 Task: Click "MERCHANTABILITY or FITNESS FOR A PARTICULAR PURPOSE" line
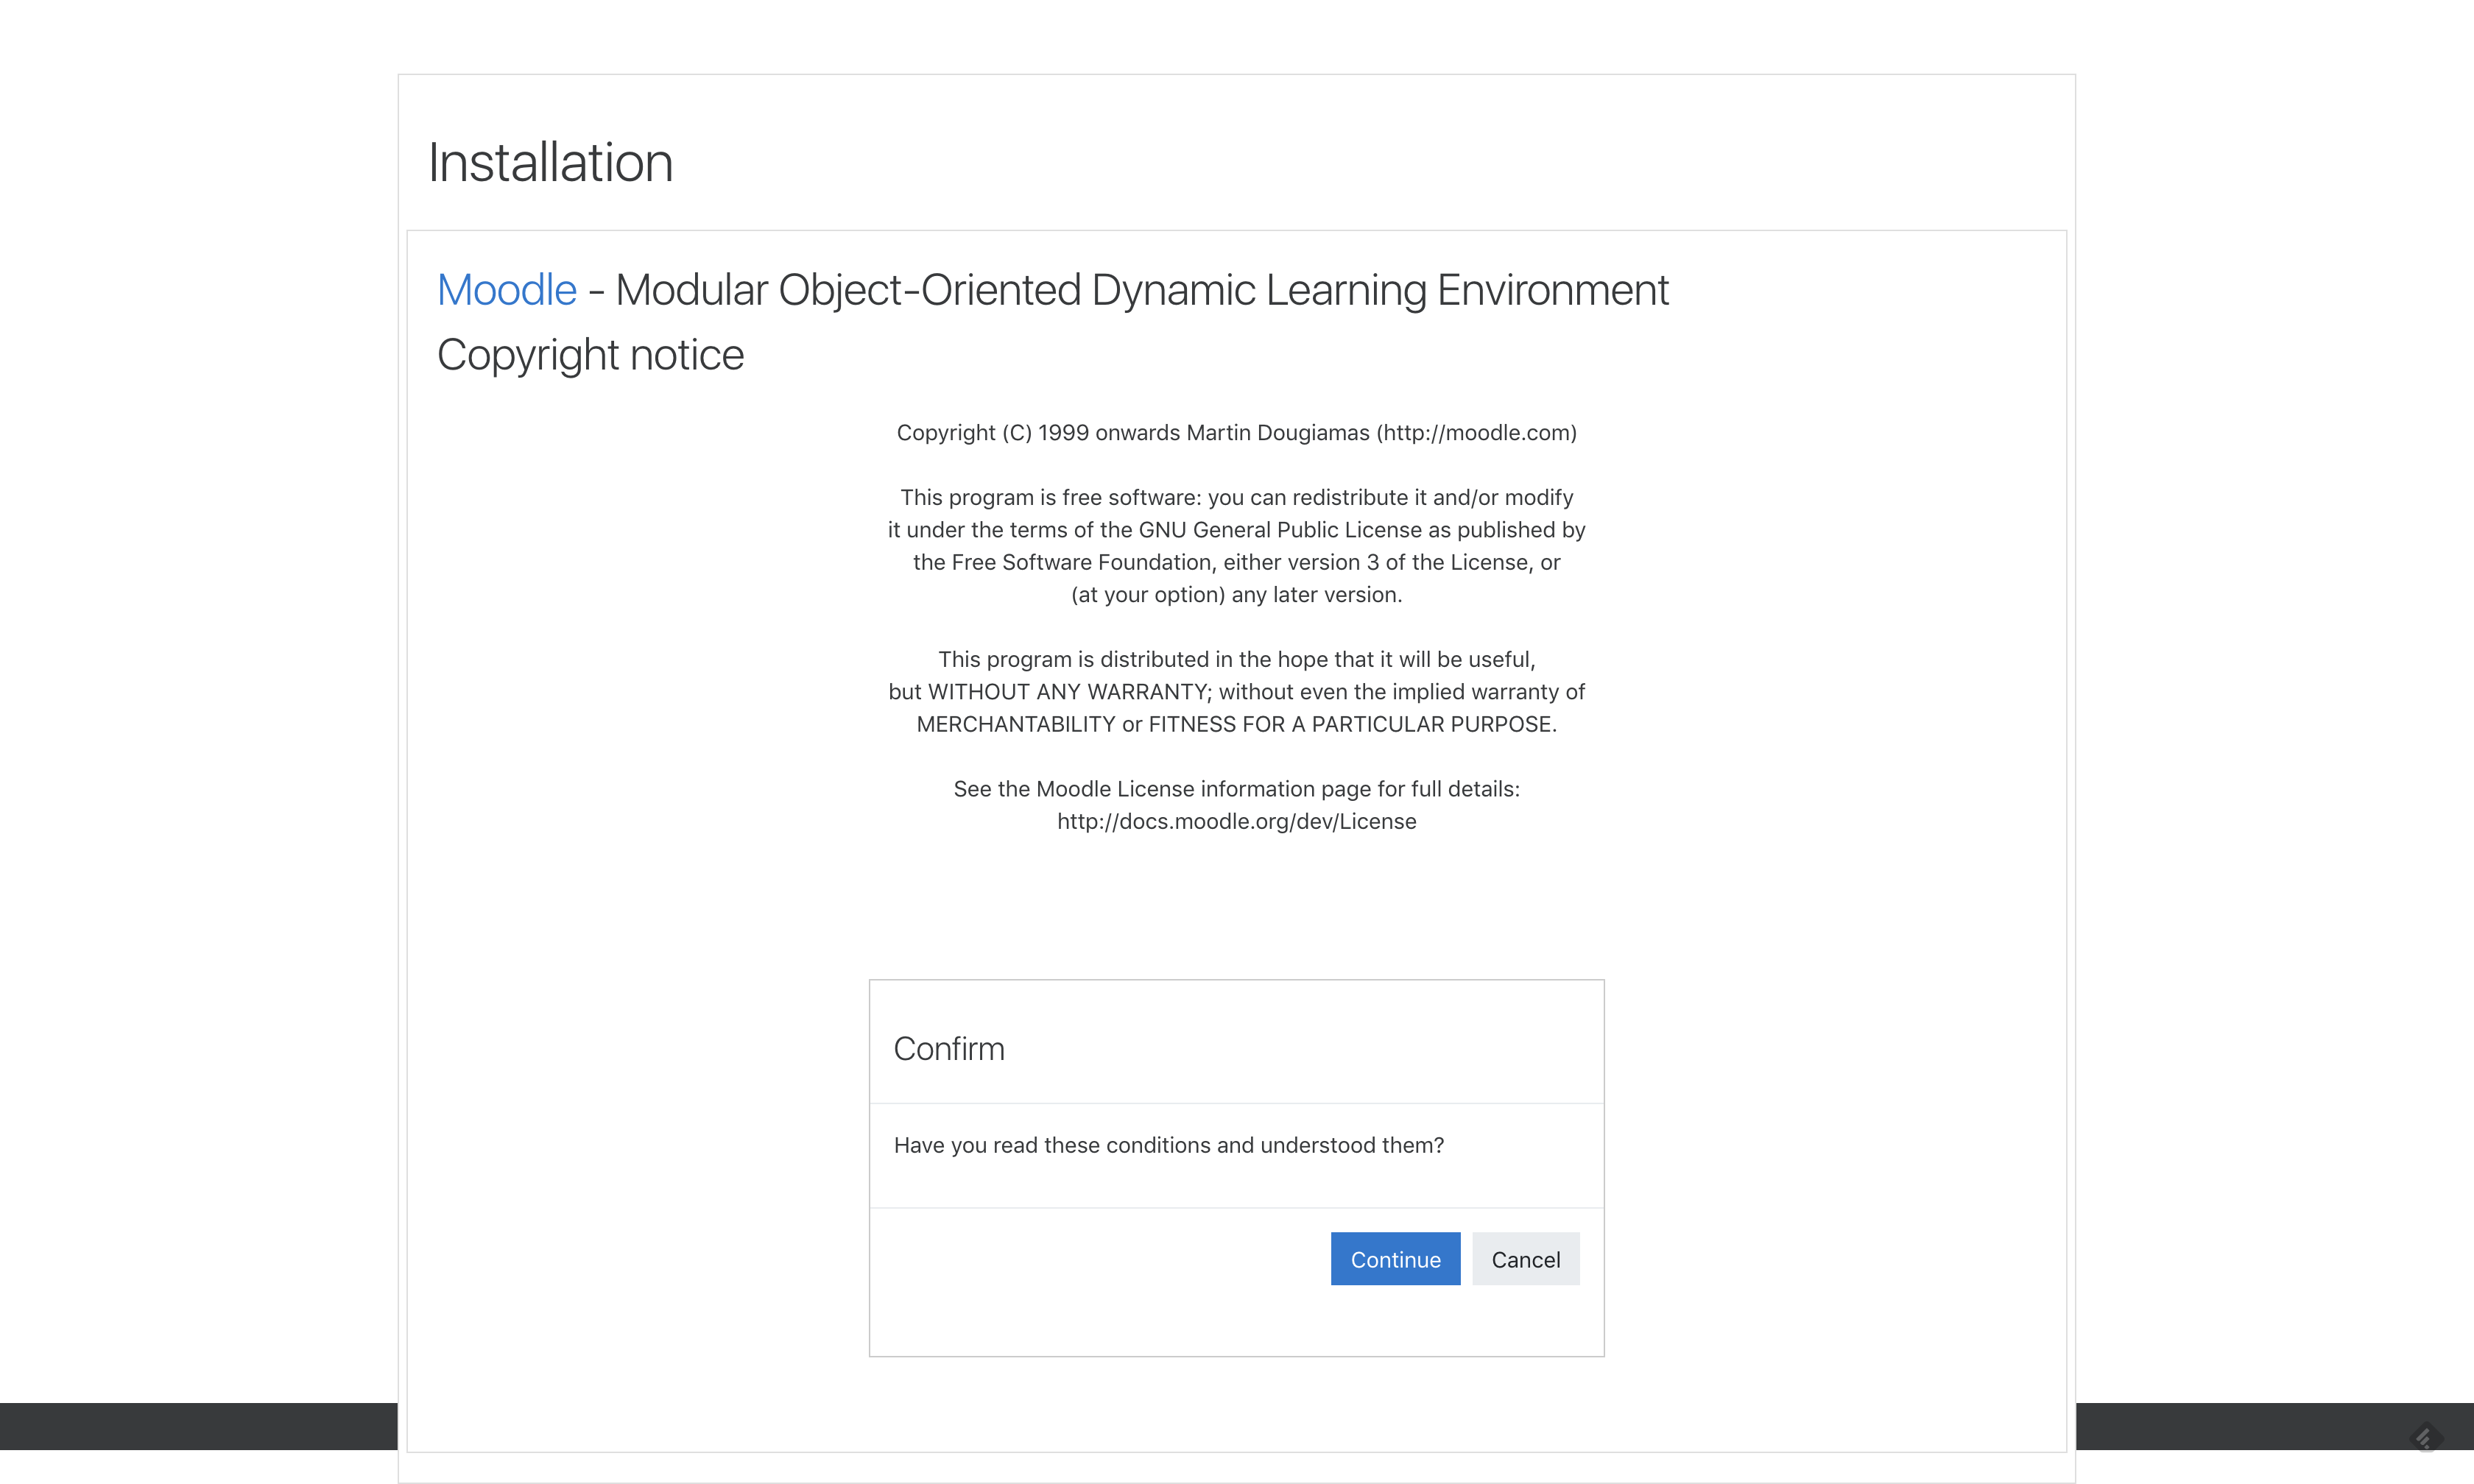1237,724
